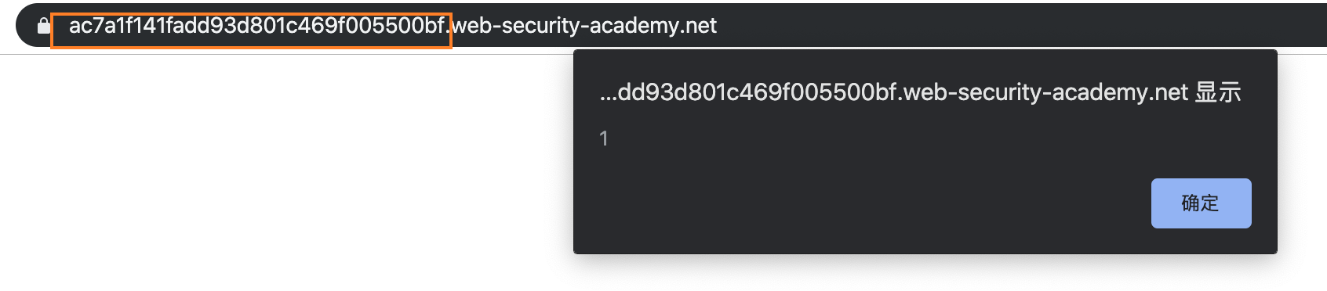Click the padlock site security icon
Viewport: 1327px width, 291px height.
[x=44, y=26]
